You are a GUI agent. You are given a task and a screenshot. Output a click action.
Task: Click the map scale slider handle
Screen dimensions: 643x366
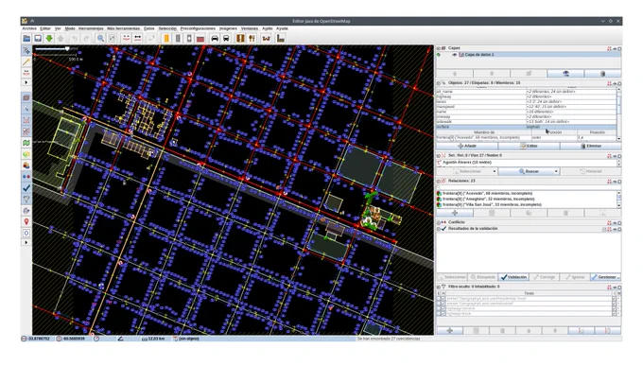point(67,49)
